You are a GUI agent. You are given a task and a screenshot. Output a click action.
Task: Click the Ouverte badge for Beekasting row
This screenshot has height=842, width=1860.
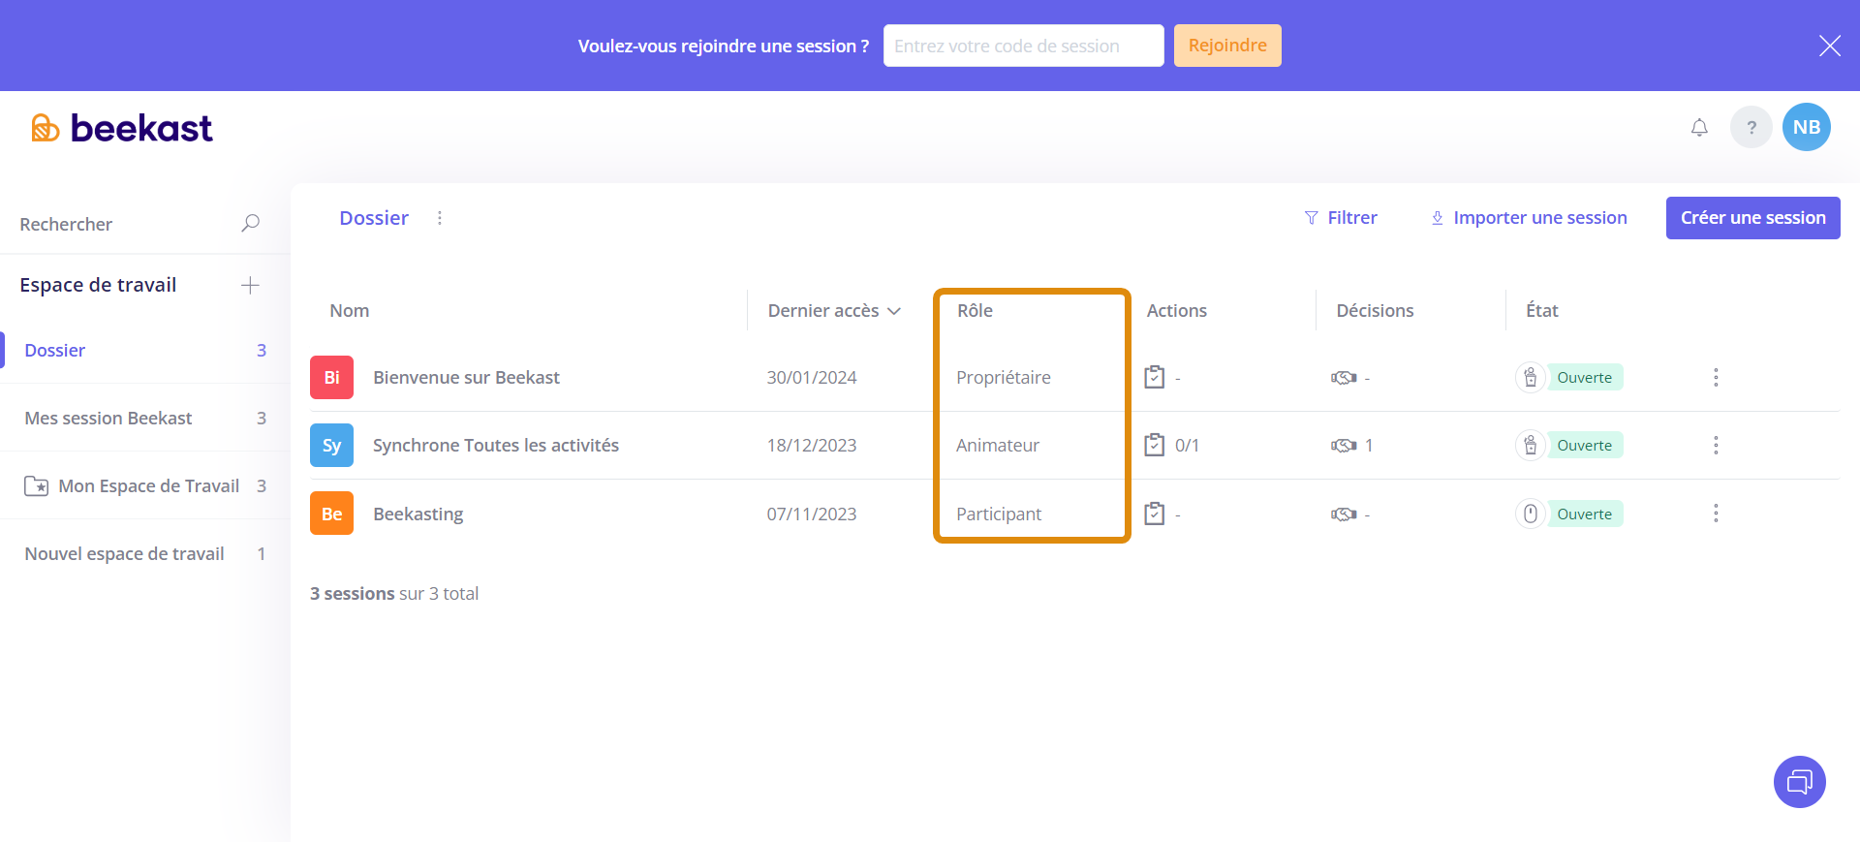pos(1585,515)
